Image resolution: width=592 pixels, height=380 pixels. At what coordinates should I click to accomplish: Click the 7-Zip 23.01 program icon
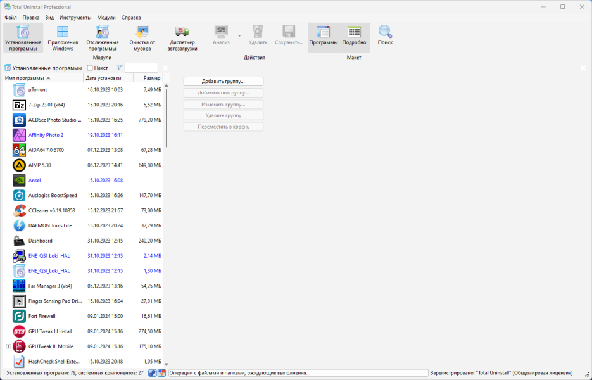click(19, 105)
